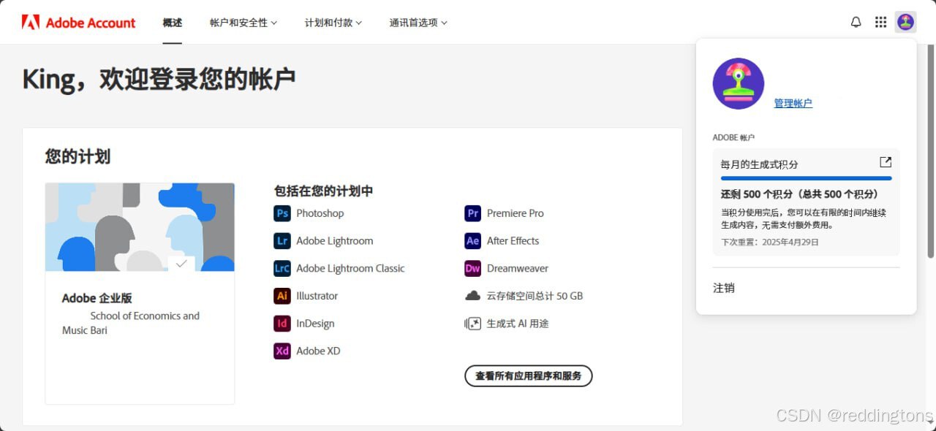Expand the 通讯首选项 menu
This screenshot has width=936, height=431.
[x=418, y=23]
